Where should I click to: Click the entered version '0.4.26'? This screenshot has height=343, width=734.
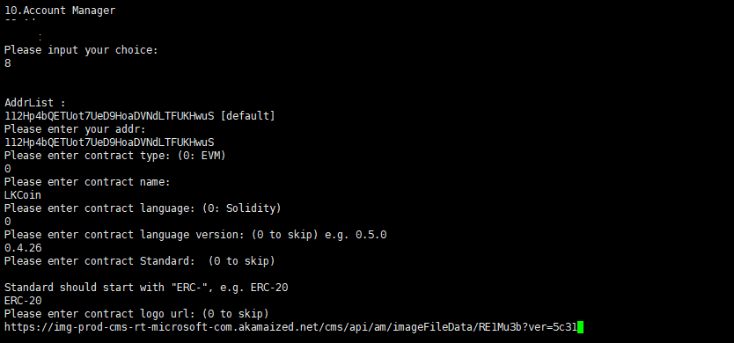point(23,247)
